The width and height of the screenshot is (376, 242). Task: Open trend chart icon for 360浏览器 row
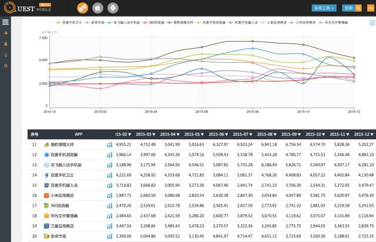click(x=110, y=206)
